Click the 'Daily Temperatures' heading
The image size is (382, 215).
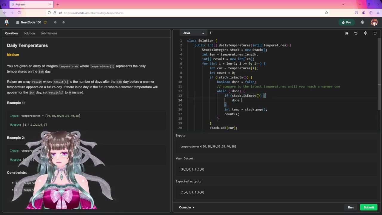[27, 45]
